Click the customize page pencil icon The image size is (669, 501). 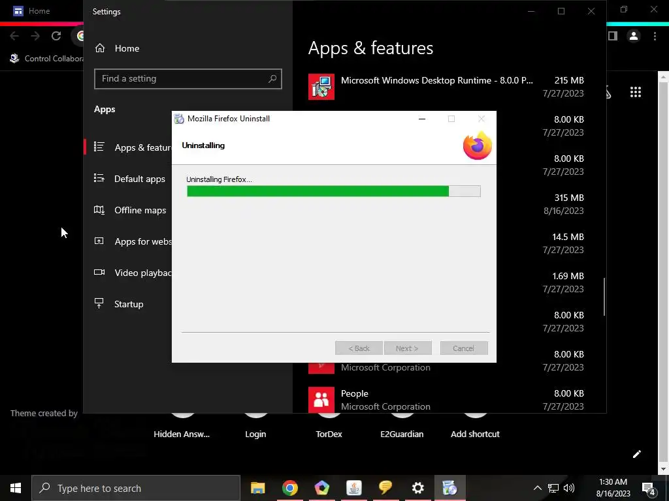pyautogui.click(x=636, y=454)
